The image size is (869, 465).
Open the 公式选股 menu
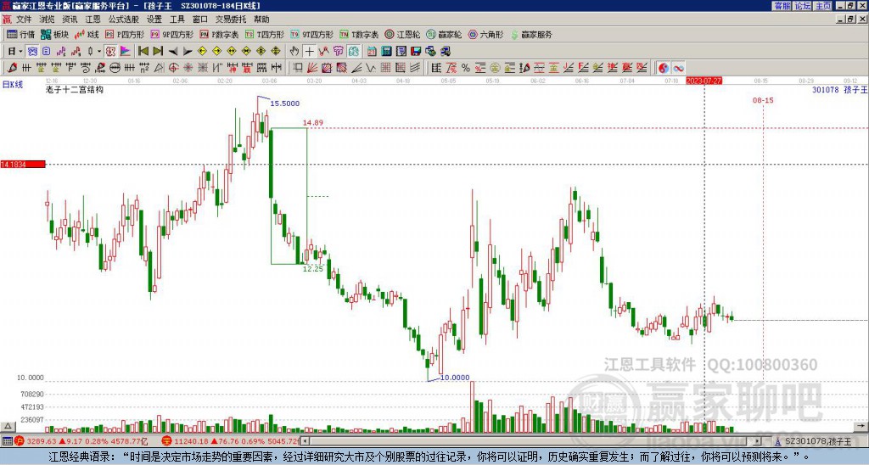pos(124,20)
